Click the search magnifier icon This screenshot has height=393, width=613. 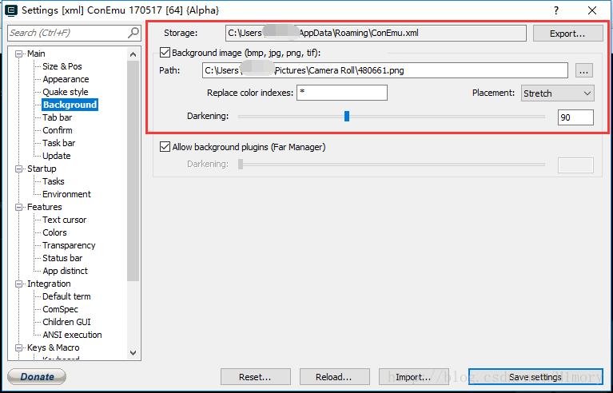pyautogui.click(x=133, y=33)
